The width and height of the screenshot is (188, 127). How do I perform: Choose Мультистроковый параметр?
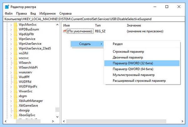[x=142, y=75]
